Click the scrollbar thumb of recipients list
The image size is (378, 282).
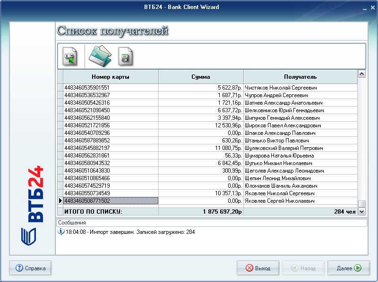point(362,204)
